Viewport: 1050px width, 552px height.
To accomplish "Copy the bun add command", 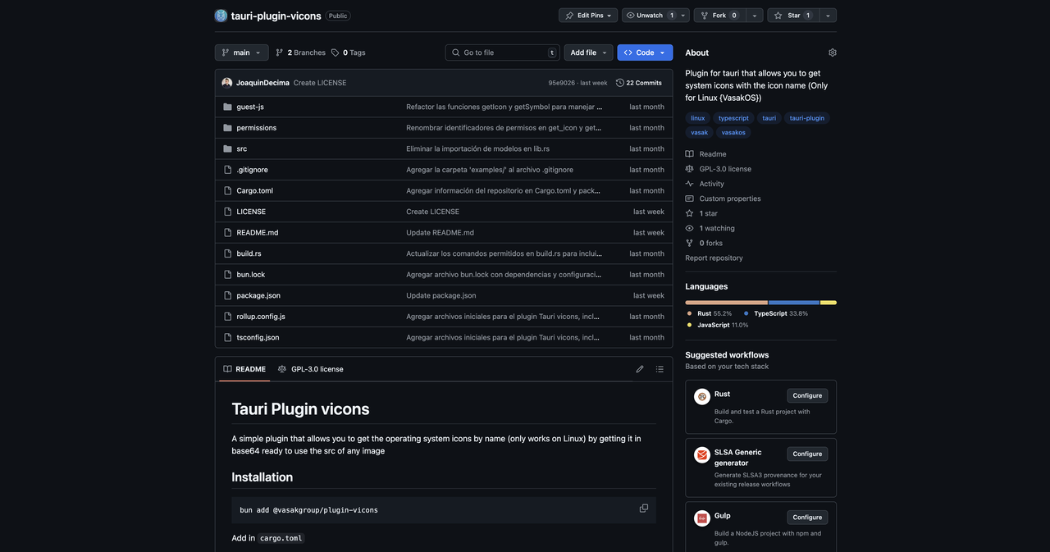I will [644, 509].
